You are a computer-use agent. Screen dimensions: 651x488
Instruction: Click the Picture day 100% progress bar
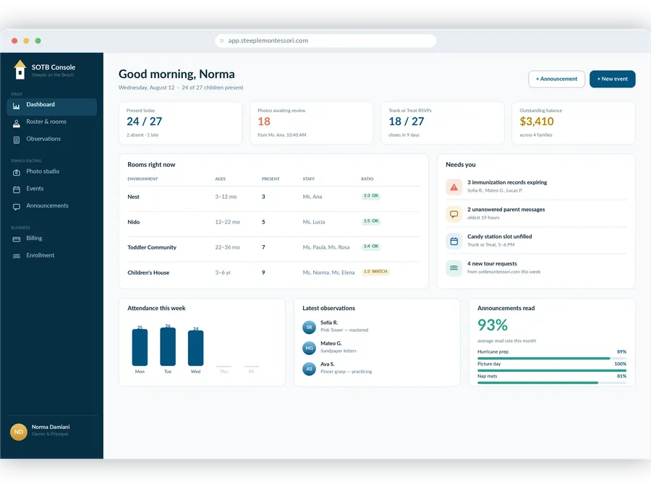click(552, 370)
